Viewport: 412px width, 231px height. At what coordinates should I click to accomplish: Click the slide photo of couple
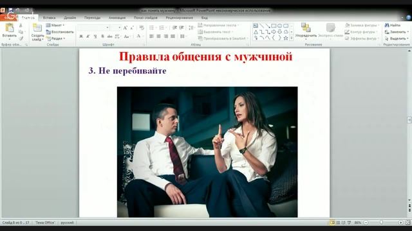click(x=207, y=152)
